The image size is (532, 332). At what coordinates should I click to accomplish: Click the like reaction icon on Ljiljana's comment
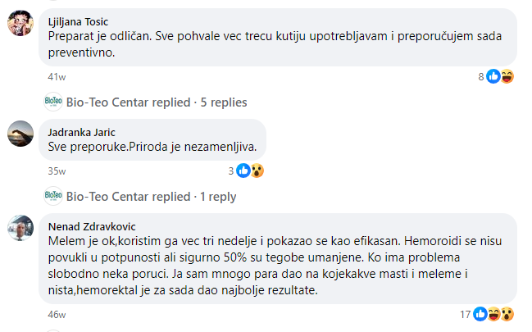tap(493, 76)
